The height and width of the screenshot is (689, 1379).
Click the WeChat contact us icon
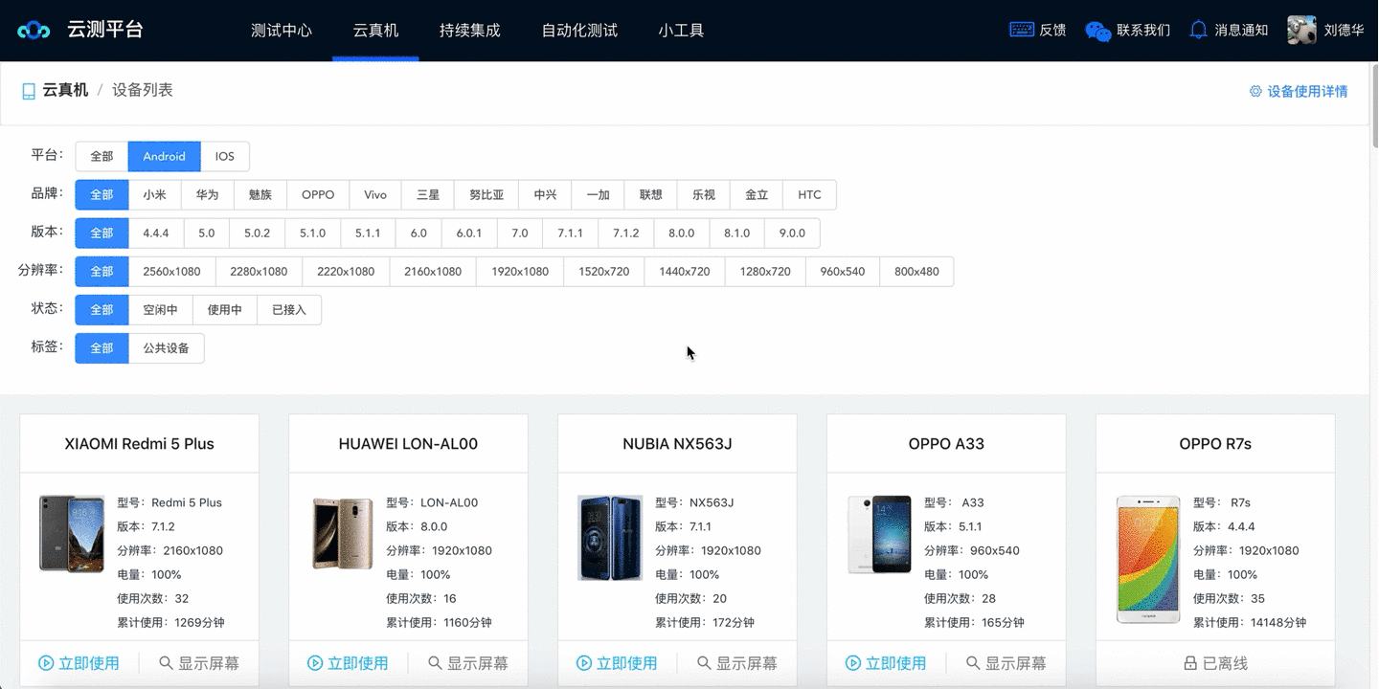(x=1097, y=31)
